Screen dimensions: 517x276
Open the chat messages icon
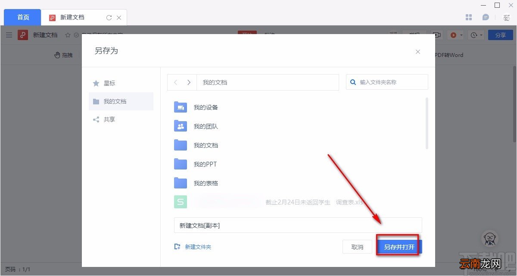point(486,17)
